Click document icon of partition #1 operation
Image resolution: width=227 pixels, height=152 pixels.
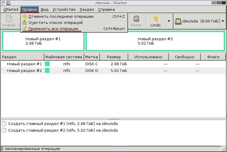coord(4,124)
